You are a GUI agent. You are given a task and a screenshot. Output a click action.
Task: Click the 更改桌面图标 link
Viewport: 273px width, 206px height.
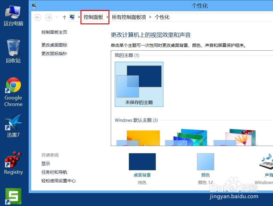[54, 45]
